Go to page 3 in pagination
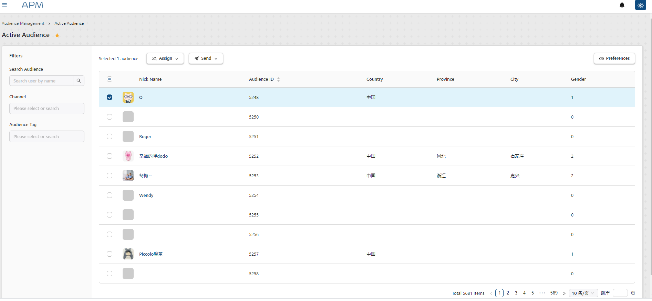The width and height of the screenshot is (652, 301). click(516, 293)
